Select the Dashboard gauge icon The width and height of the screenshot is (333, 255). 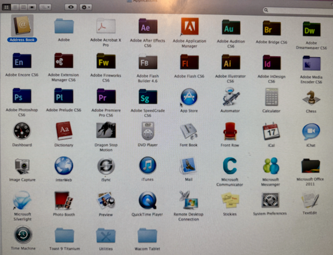[x=22, y=131]
